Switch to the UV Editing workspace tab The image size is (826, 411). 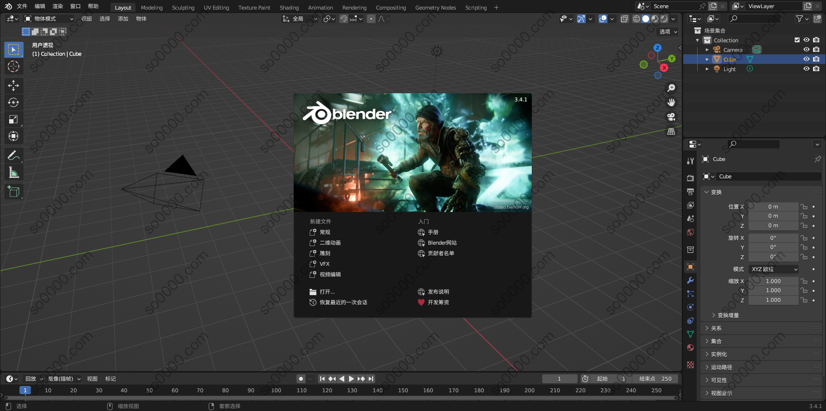point(216,8)
